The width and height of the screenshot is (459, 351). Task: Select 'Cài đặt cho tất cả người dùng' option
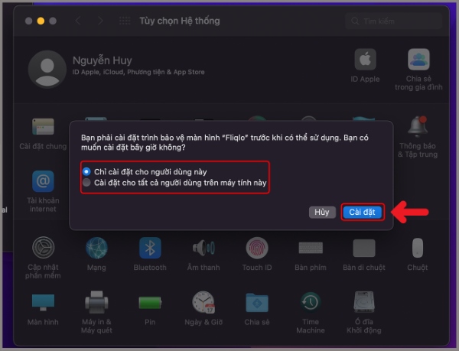click(87, 184)
